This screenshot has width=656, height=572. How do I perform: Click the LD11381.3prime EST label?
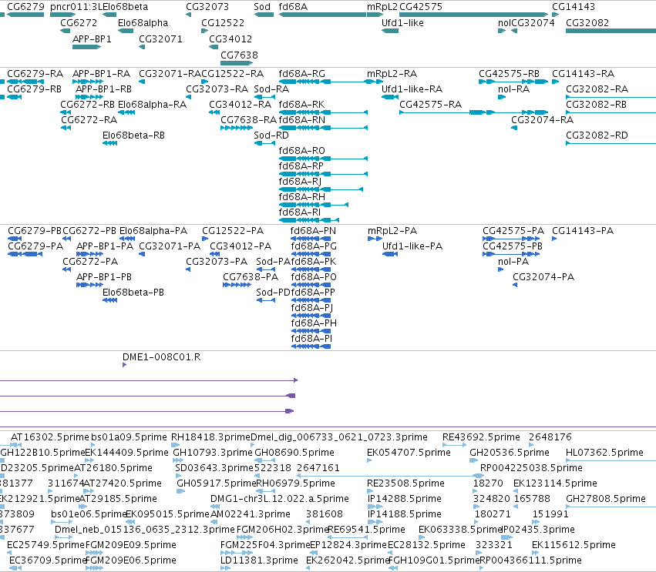pos(259,560)
